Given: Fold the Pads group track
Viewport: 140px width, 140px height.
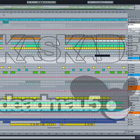Looking at the screenshot, I should tap(129, 113).
